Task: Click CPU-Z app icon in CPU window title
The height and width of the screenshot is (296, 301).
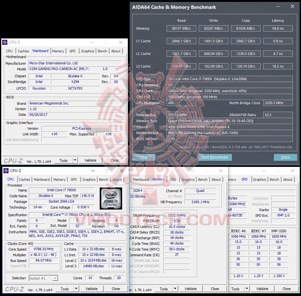Action: pos(6,171)
